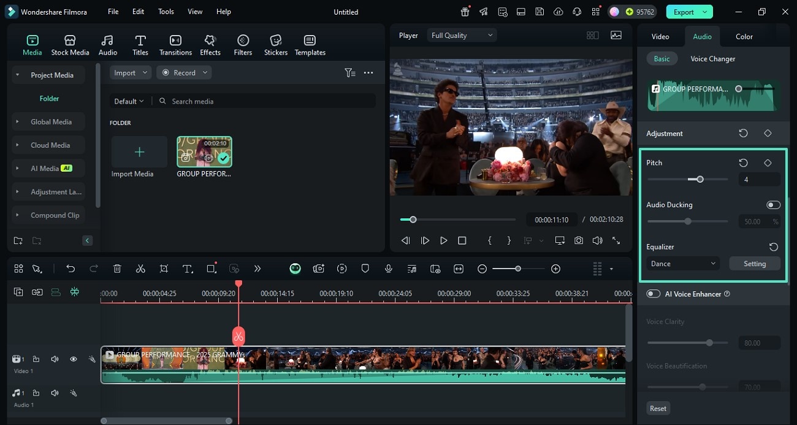The height and width of the screenshot is (425, 797).
Task: Undo the last action in timeline toolbar
Action: pyautogui.click(x=71, y=269)
